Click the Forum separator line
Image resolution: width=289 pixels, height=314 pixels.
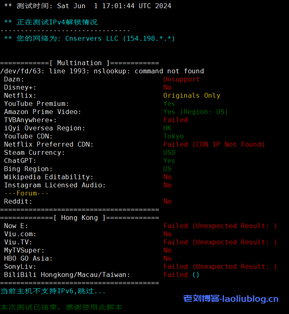point(27,193)
